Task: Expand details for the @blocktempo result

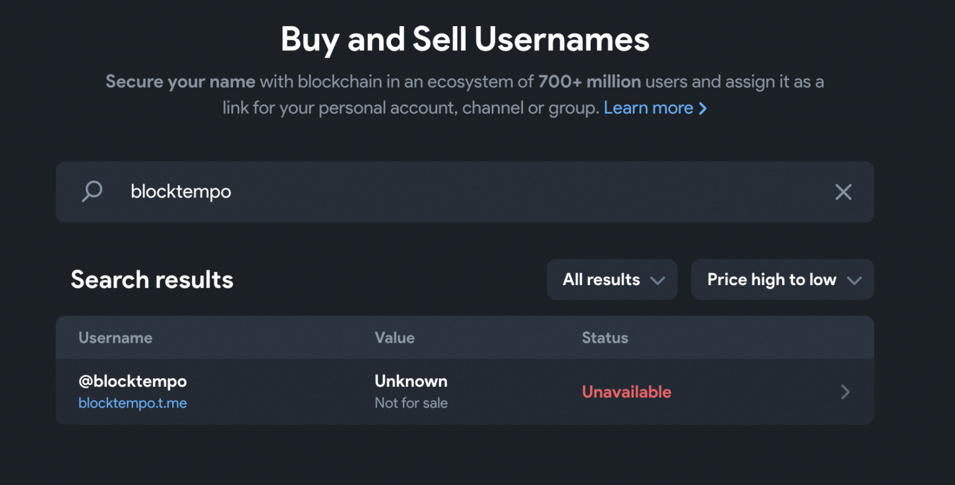Action: coord(435,392)
